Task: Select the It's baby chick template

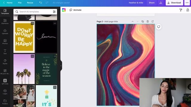Action: (x=47, y=96)
